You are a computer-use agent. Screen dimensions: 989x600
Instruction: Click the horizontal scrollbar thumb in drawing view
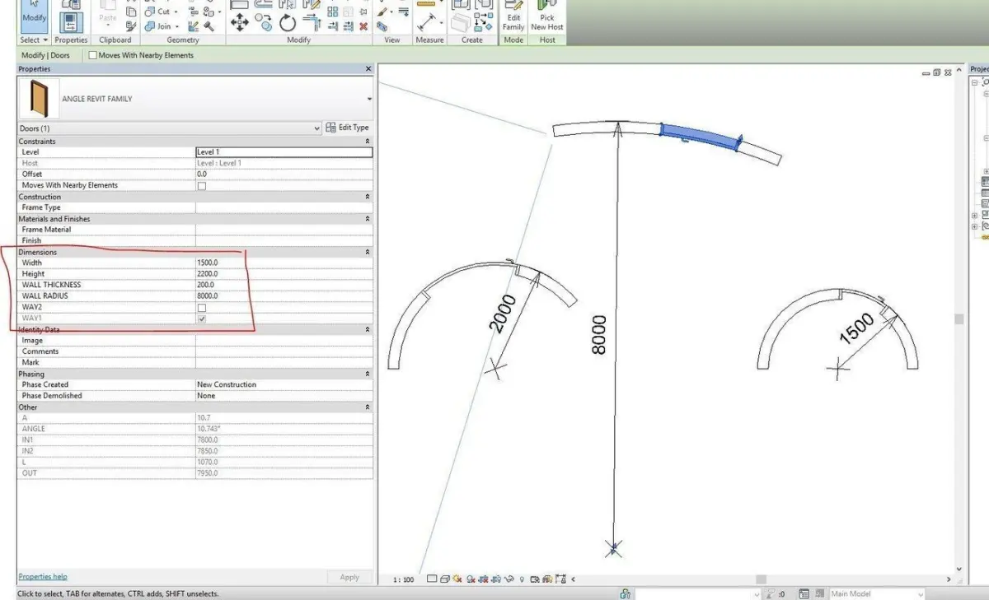761,579
